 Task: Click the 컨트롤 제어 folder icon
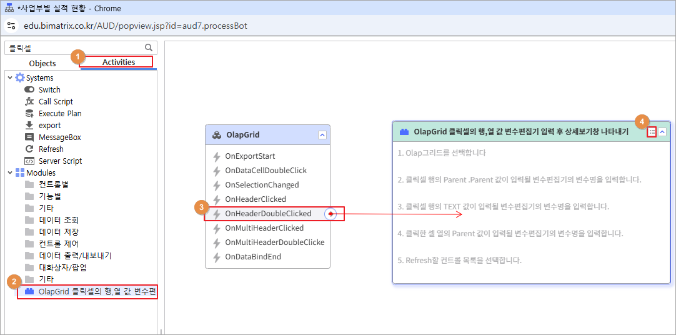(29, 244)
